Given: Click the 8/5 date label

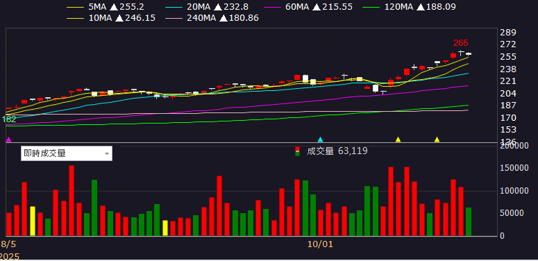Looking at the screenshot, I should pyautogui.click(x=8, y=244).
